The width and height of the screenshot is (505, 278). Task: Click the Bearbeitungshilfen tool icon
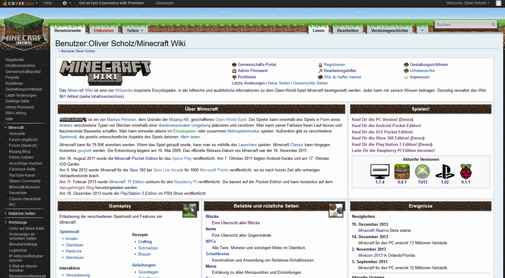[x=320, y=71]
